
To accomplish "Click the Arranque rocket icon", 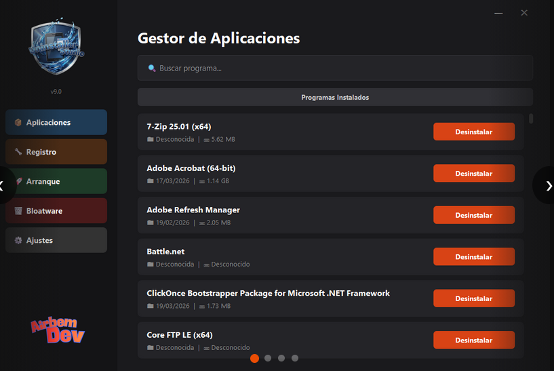I will click(19, 181).
